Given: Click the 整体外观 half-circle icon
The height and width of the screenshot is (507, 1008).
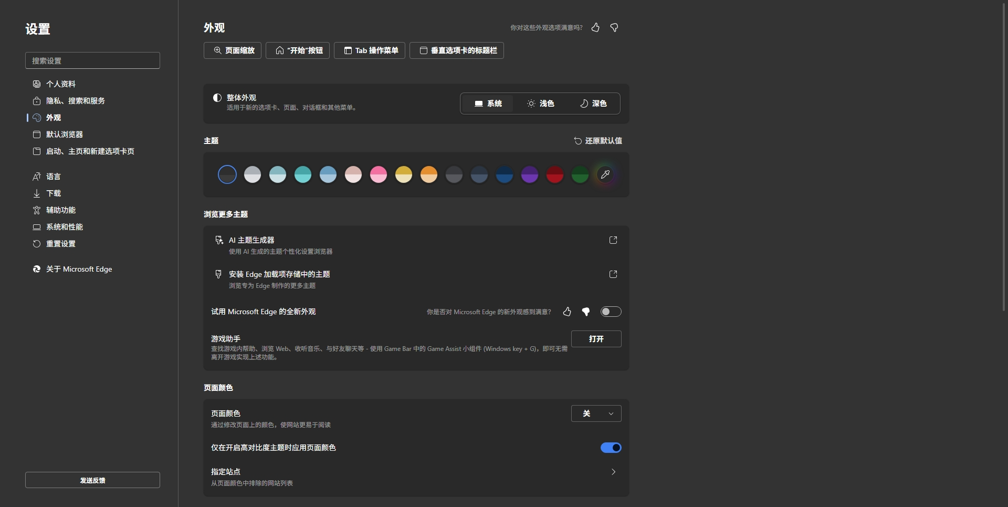Looking at the screenshot, I should click(217, 98).
